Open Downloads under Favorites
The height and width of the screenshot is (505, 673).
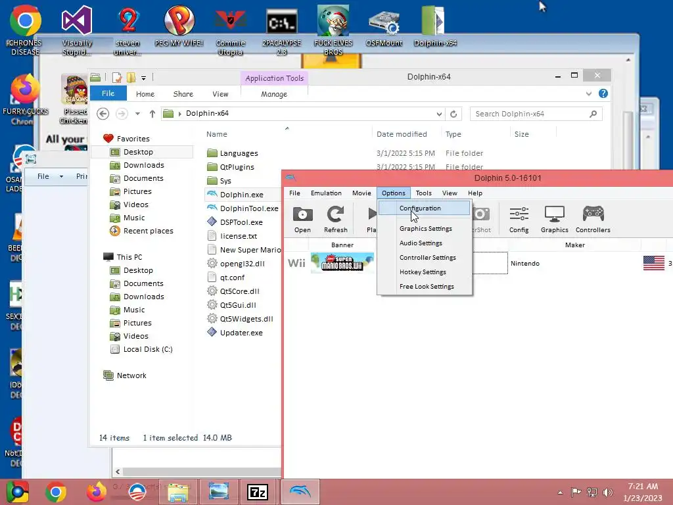coord(144,165)
